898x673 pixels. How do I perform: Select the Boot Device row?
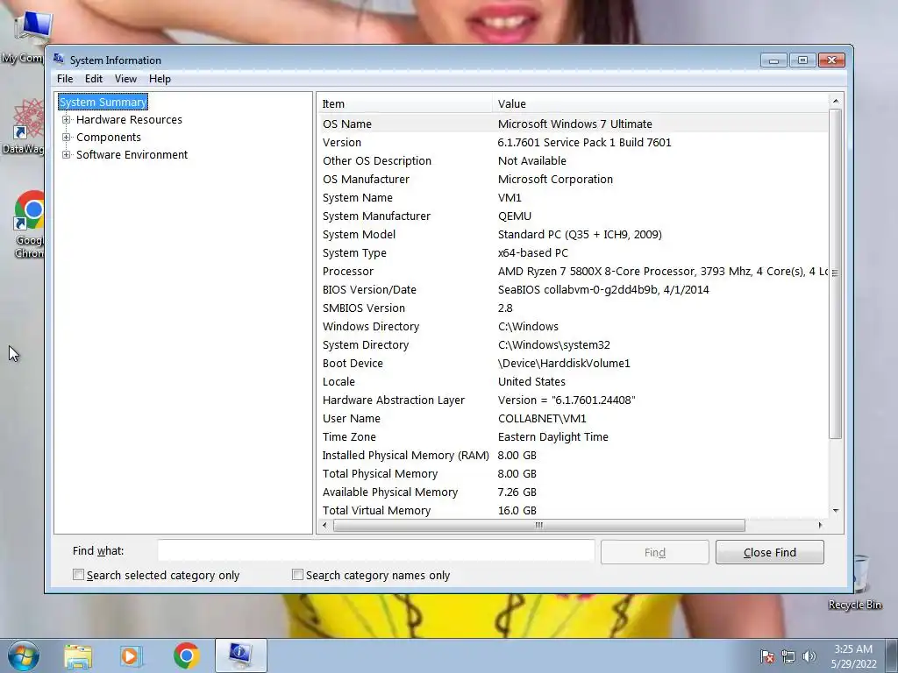tap(573, 363)
